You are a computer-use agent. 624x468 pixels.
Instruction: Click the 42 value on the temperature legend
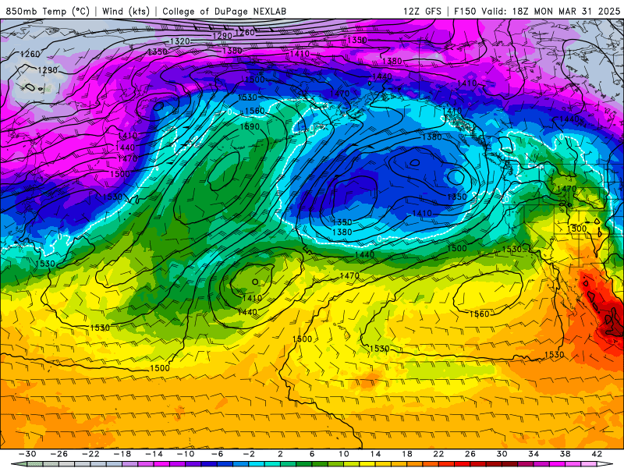point(597,454)
